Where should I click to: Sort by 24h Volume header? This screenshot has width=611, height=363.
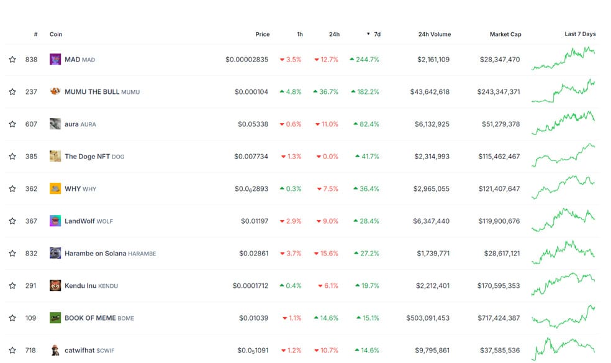point(435,34)
